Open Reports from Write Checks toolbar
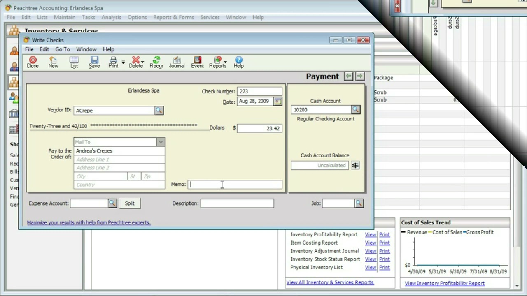 [x=217, y=62]
